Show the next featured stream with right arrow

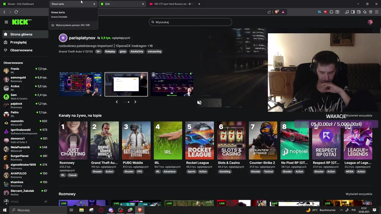pos(135,102)
